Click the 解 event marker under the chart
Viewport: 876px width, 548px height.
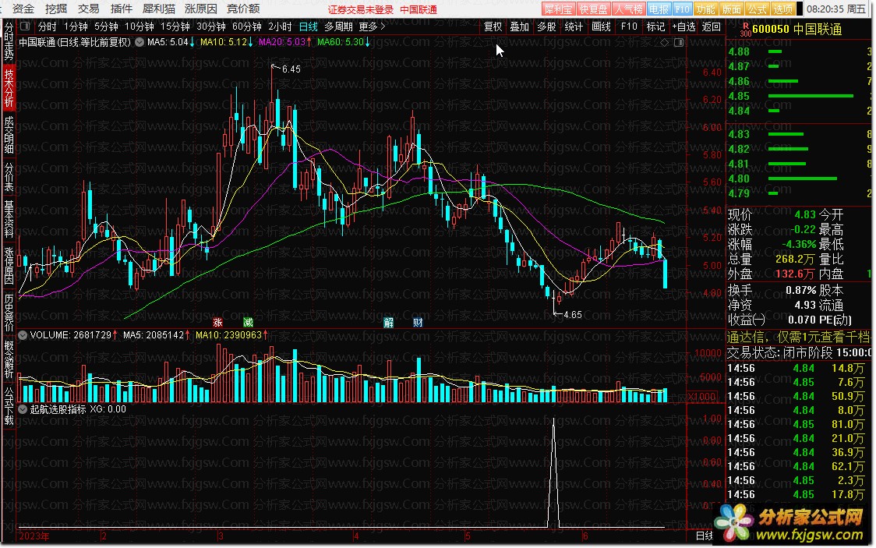389,322
